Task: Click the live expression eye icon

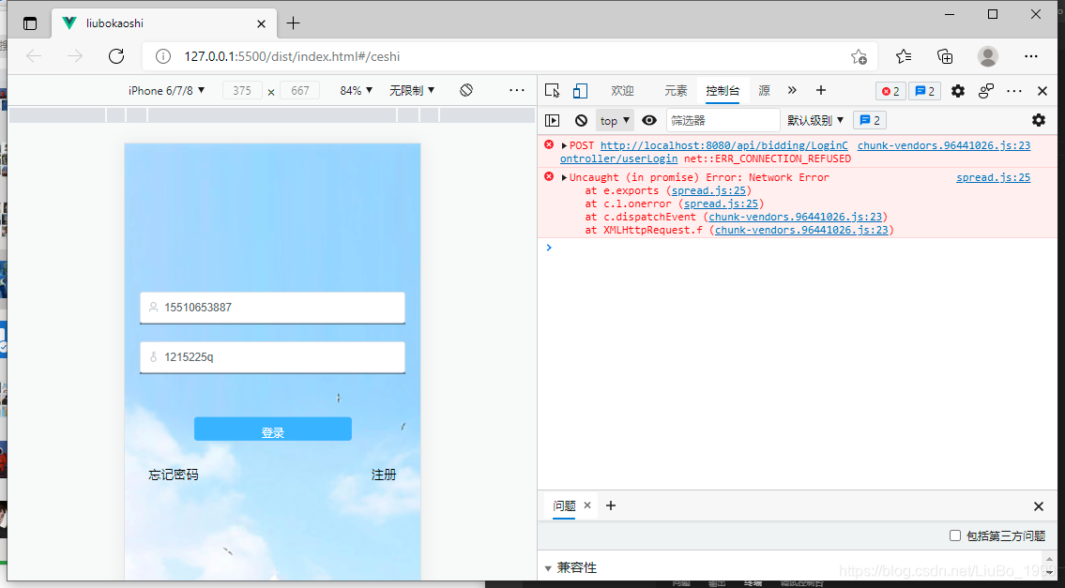Action: (649, 120)
